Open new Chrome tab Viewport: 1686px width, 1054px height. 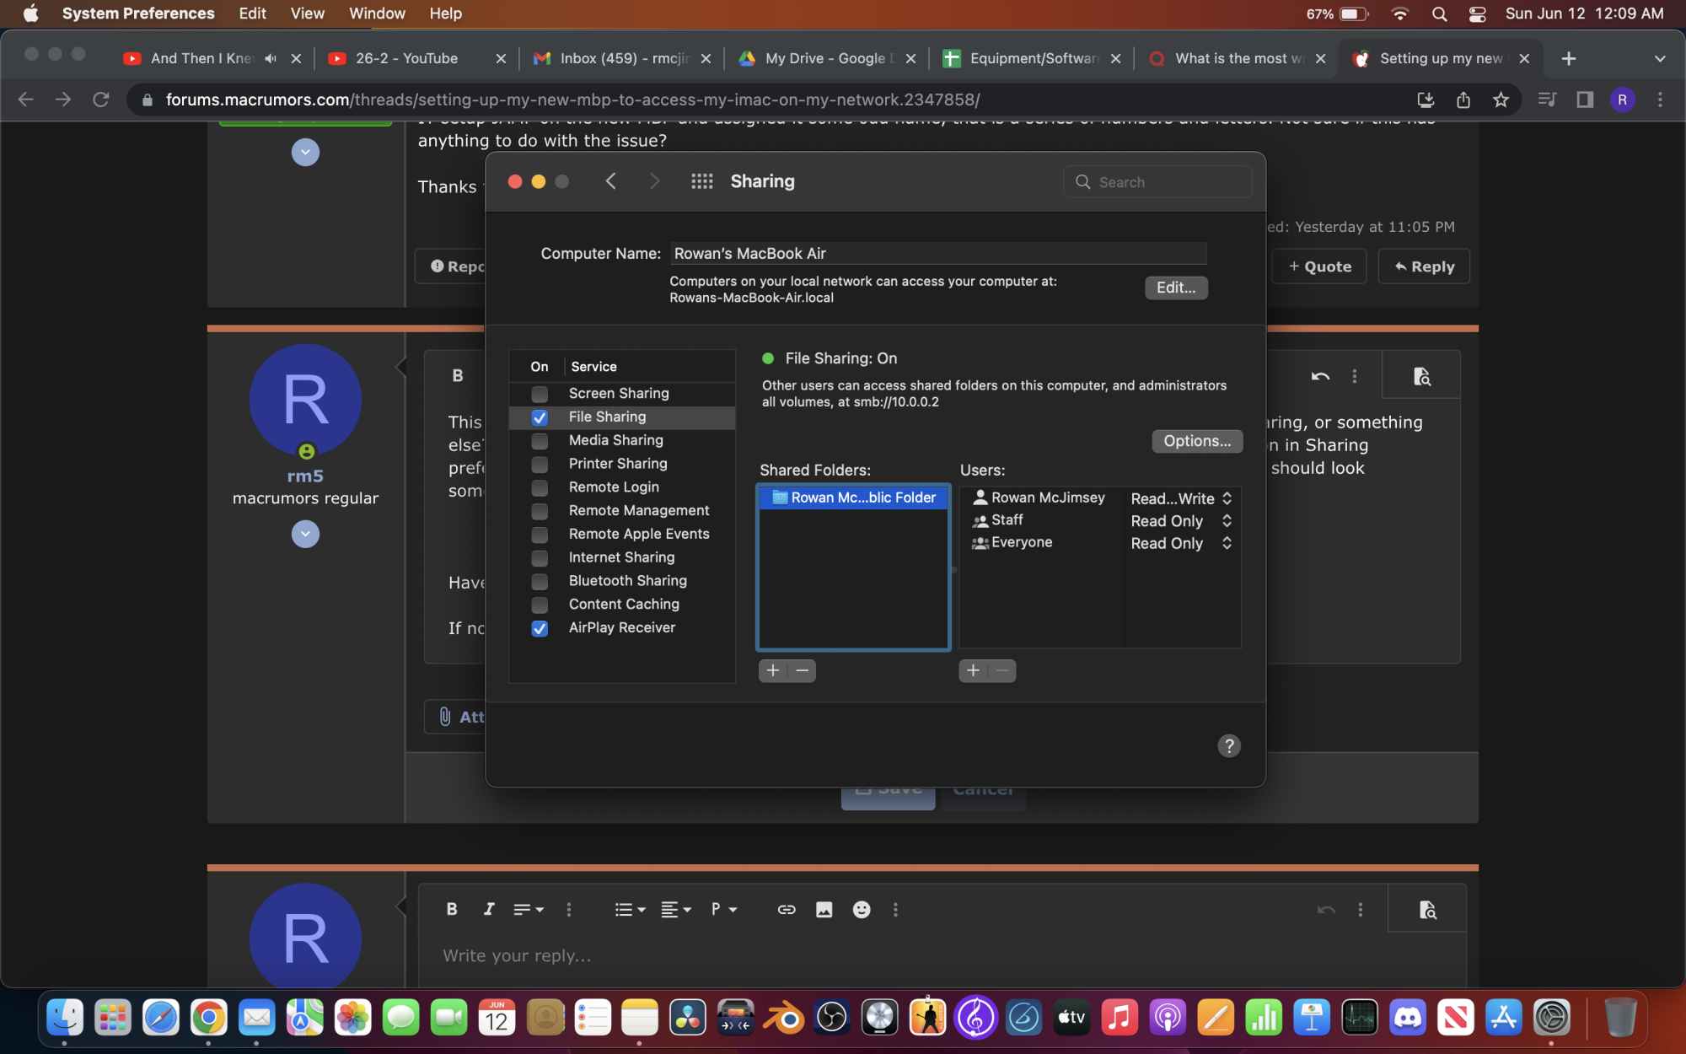pyautogui.click(x=1568, y=58)
